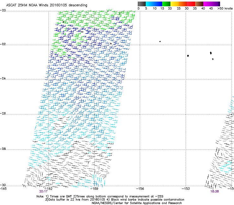Image resolution: width=234 pixels, height=205 pixels.
Task: Click the cyan 5-10 knots legend segment
Action: (150, 4)
